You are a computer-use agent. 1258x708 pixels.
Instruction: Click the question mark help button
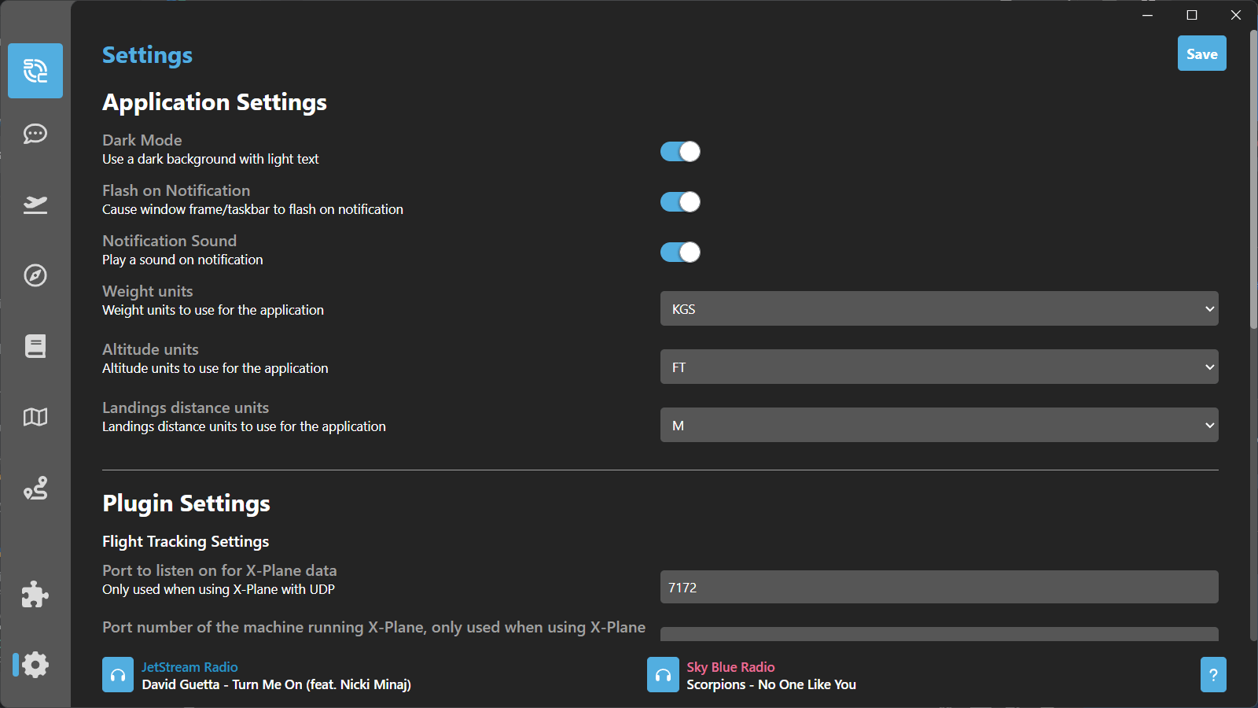(1213, 675)
